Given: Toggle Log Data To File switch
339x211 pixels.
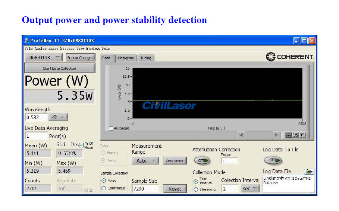Looking at the screenshot, I should pyautogui.click(x=273, y=160).
